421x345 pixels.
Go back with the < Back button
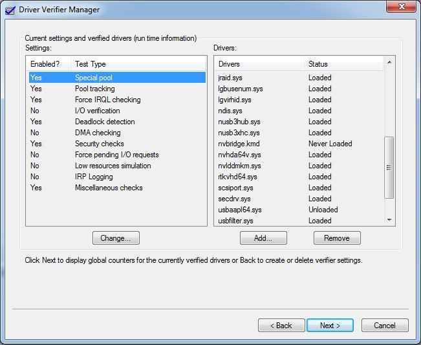click(x=281, y=326)
